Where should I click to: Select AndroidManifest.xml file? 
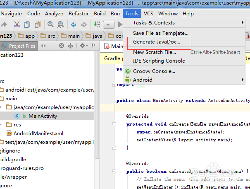[x=35, y=133]
